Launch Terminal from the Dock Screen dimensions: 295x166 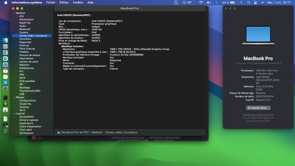(5, 98)
